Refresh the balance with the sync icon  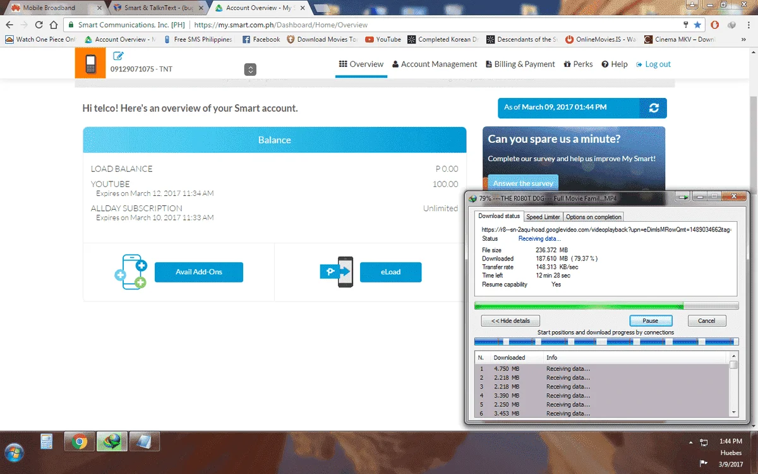coord(653,108)
